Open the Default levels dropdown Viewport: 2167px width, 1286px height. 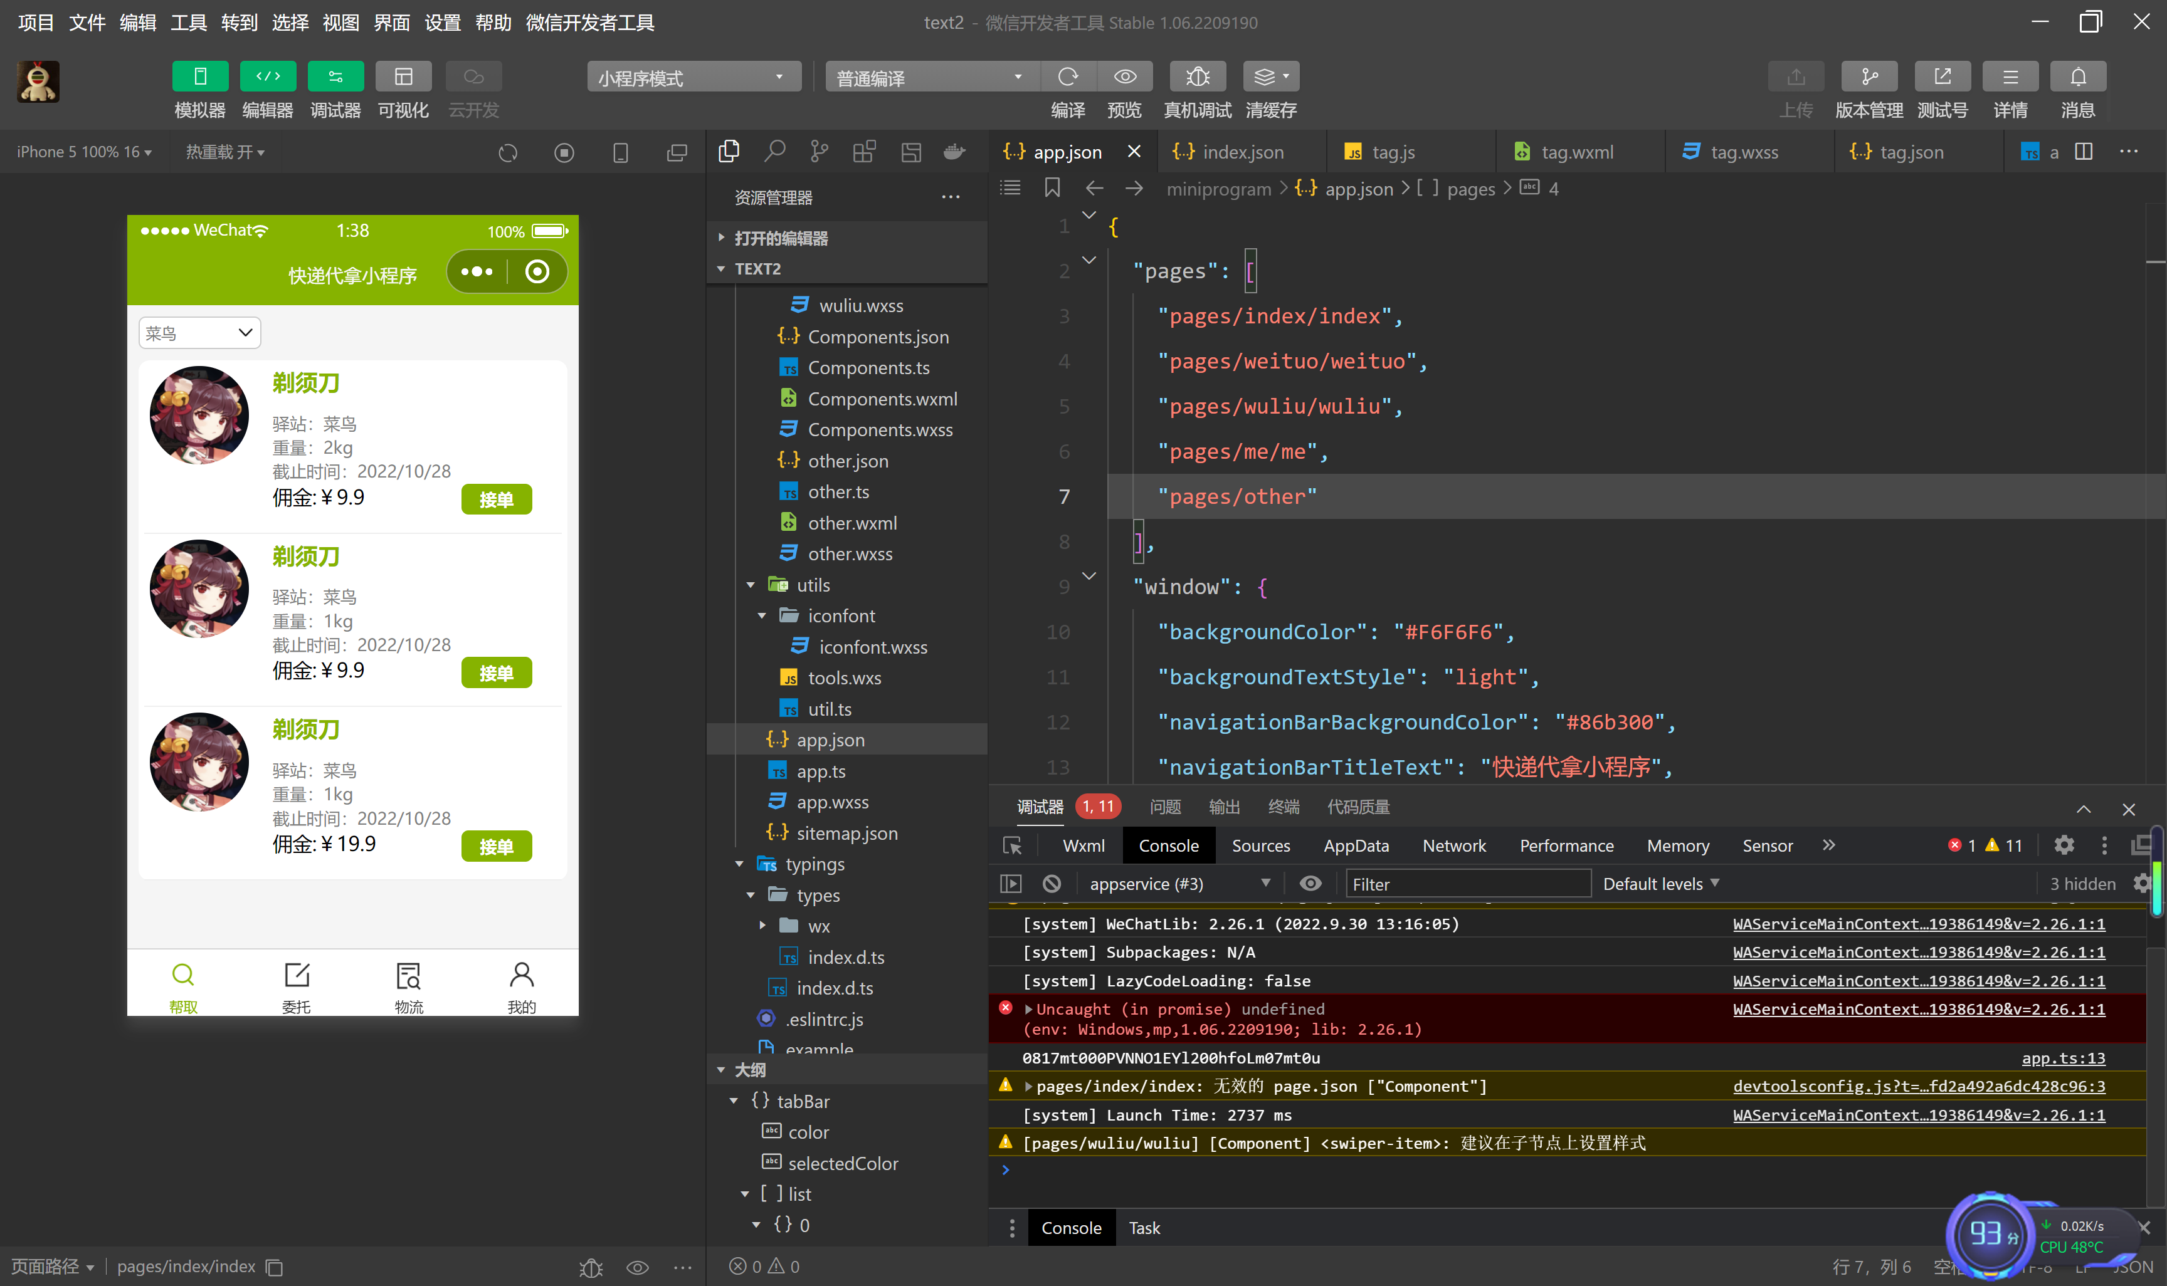[1660, 883]
